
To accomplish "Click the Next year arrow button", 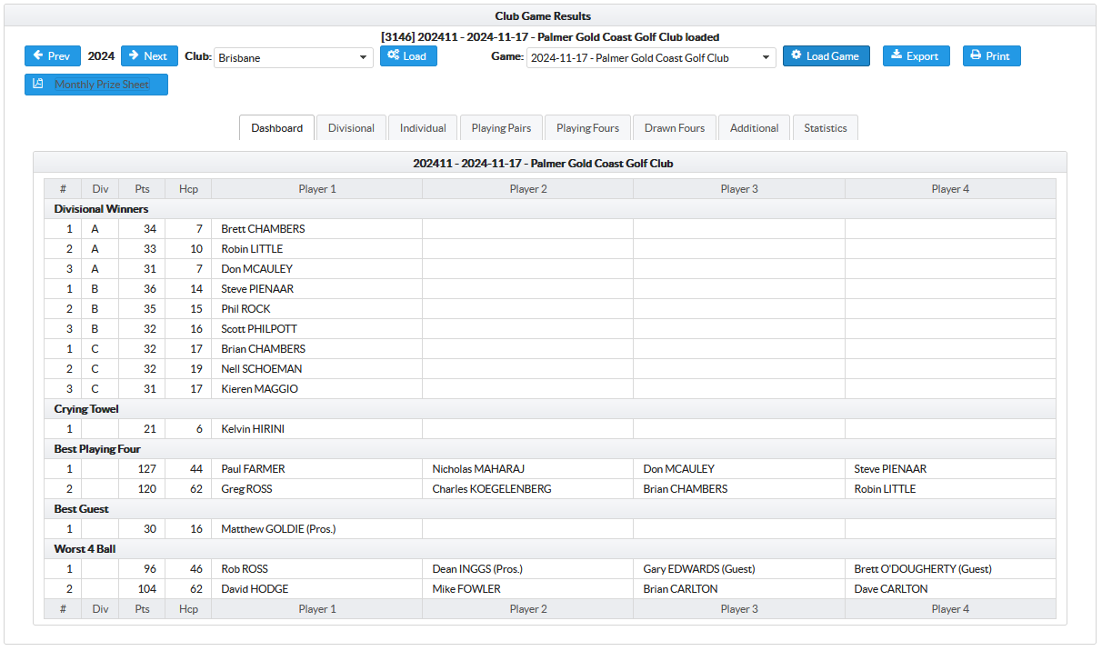I will tap(149, 56).
